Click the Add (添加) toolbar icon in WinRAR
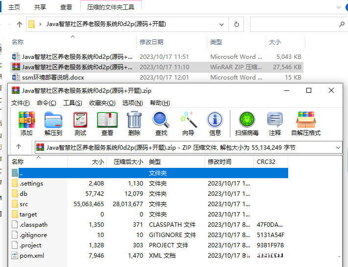This screenshot has width=348, height=267. point(26,120)
